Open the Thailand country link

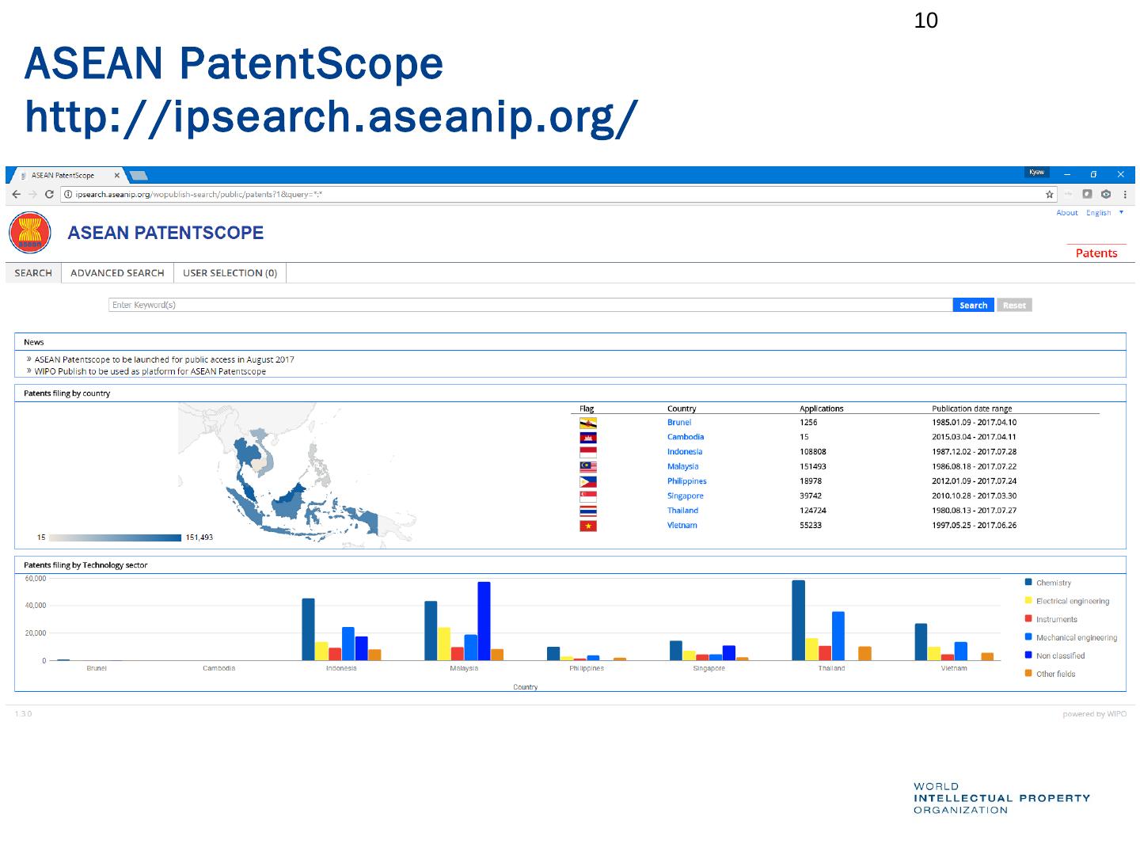click(x=682, y=510)
